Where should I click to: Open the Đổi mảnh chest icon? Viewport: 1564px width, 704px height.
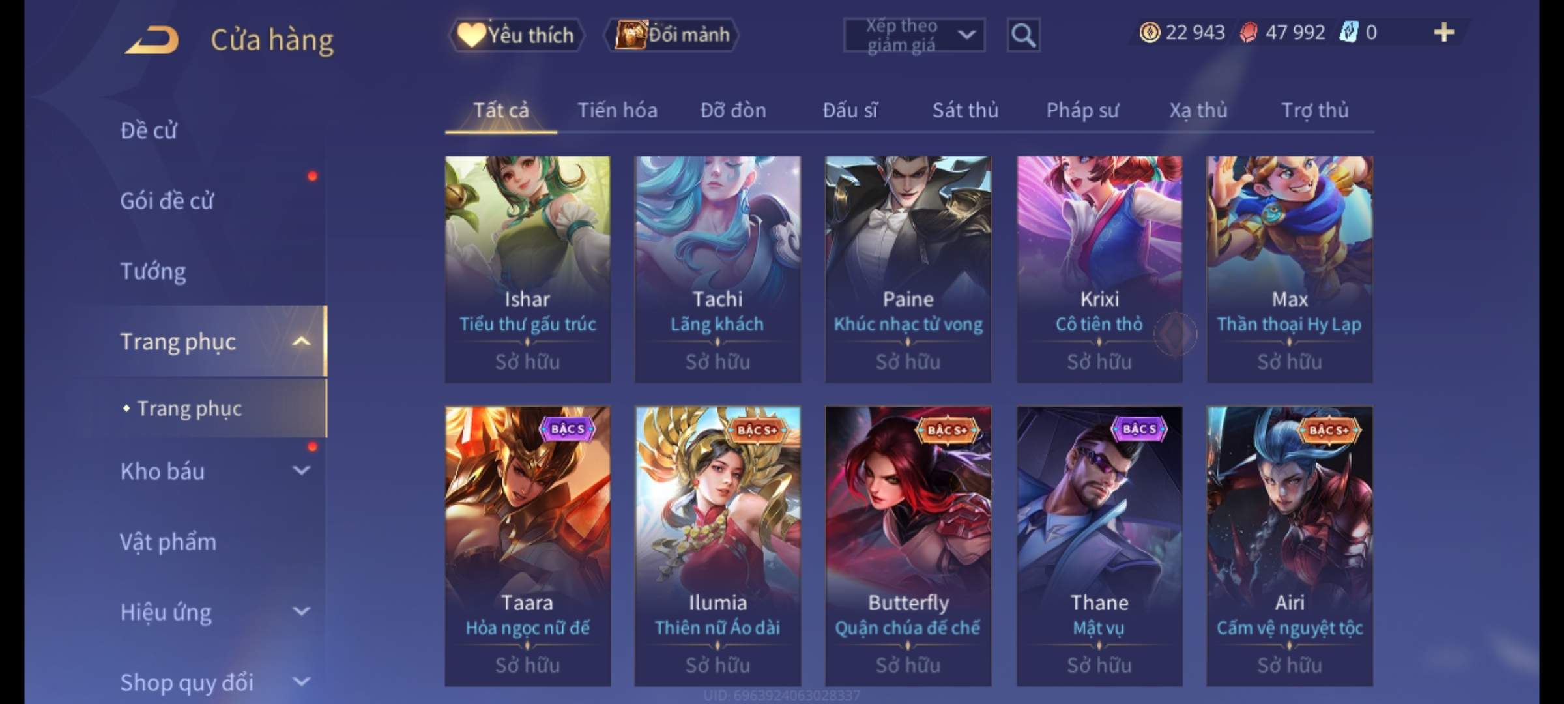click(630, 35)
